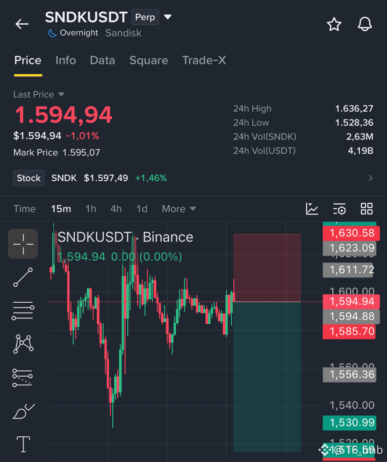Image resolution: width=387 pixels, height=462 pixels.
Task: Select the horizontal lines Fibonacci tool
Action: (23, 311)
